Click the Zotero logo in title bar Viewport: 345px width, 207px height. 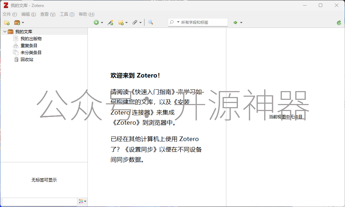click(x=6, y=5)
